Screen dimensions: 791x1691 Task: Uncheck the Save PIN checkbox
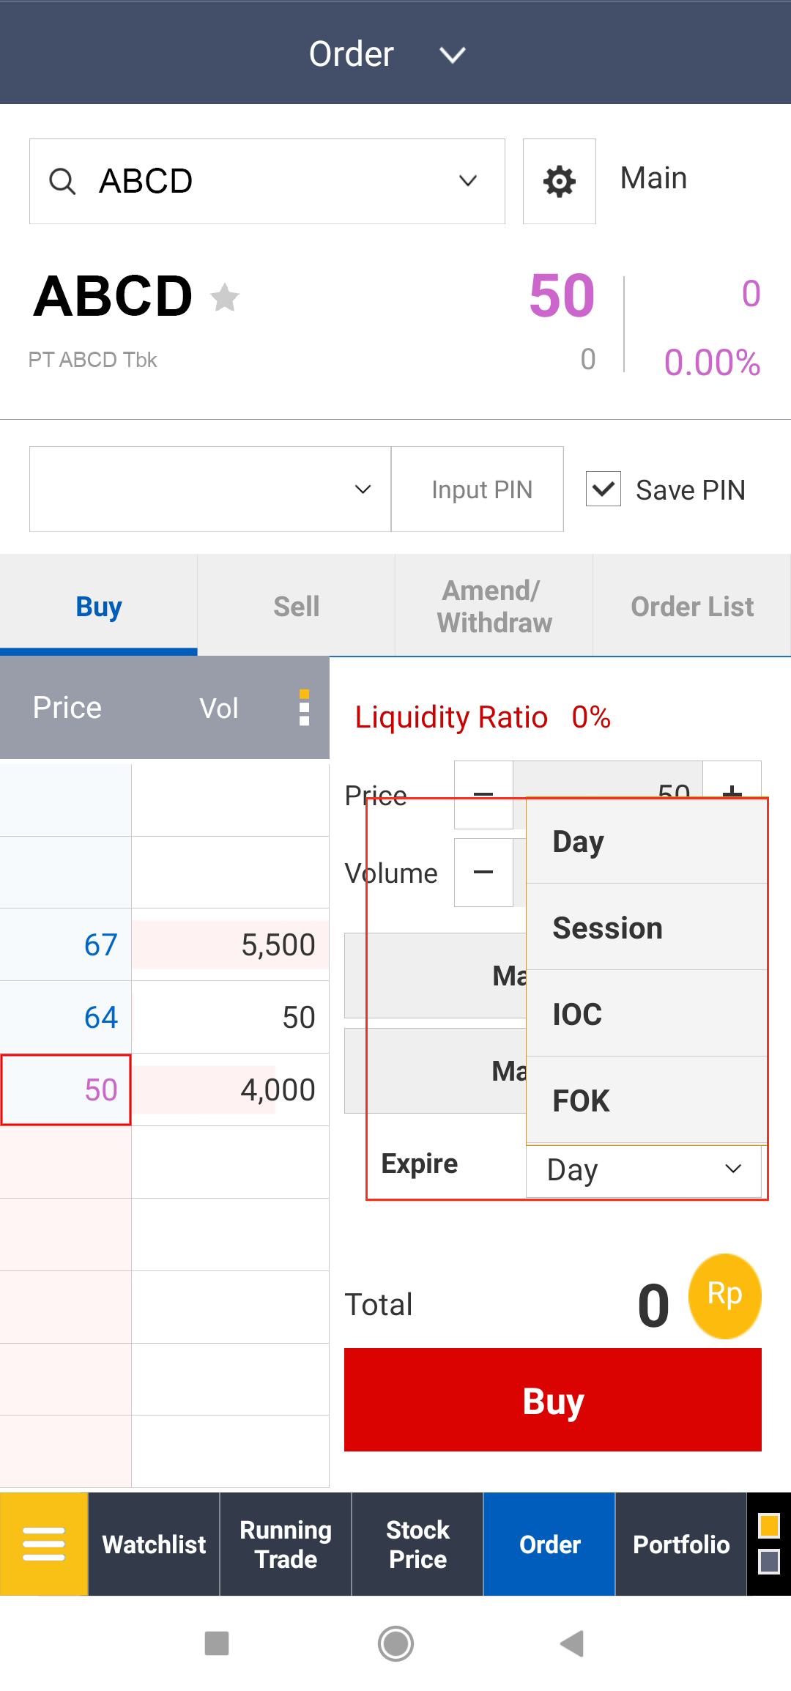[x=604, y=489]
